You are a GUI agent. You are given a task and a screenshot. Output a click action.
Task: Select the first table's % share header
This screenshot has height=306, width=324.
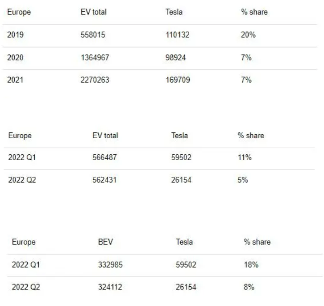pyautogui.click(x=254, y=12)
